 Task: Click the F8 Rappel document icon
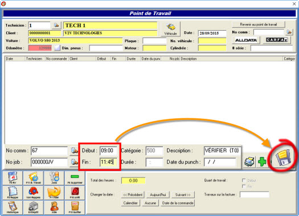pos(13,193)
